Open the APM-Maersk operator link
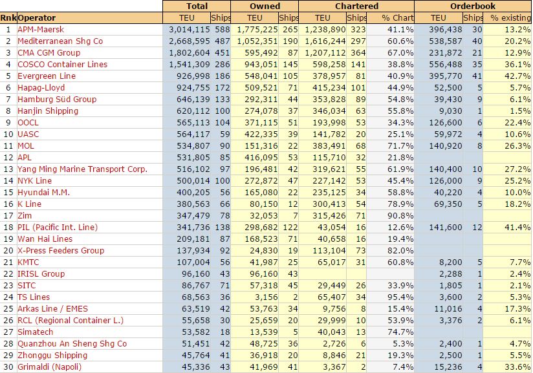533x373 pixels. (41, 30)
